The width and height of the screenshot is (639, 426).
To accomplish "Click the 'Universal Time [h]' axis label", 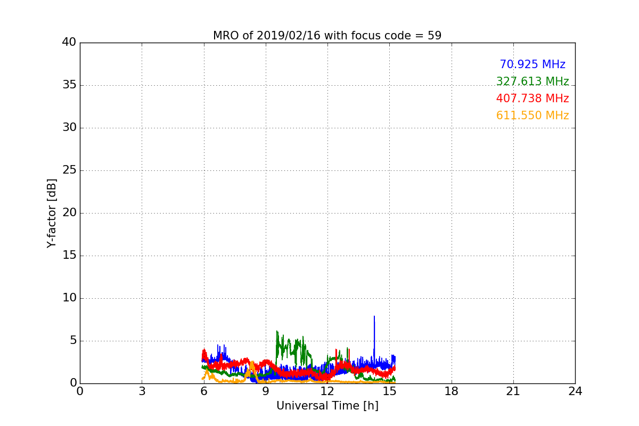I will (327, 406).
